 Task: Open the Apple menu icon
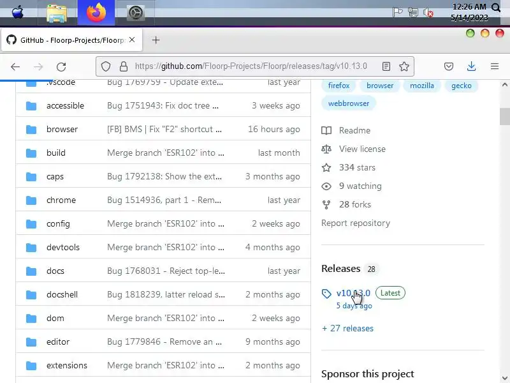(x=18, y=13)
